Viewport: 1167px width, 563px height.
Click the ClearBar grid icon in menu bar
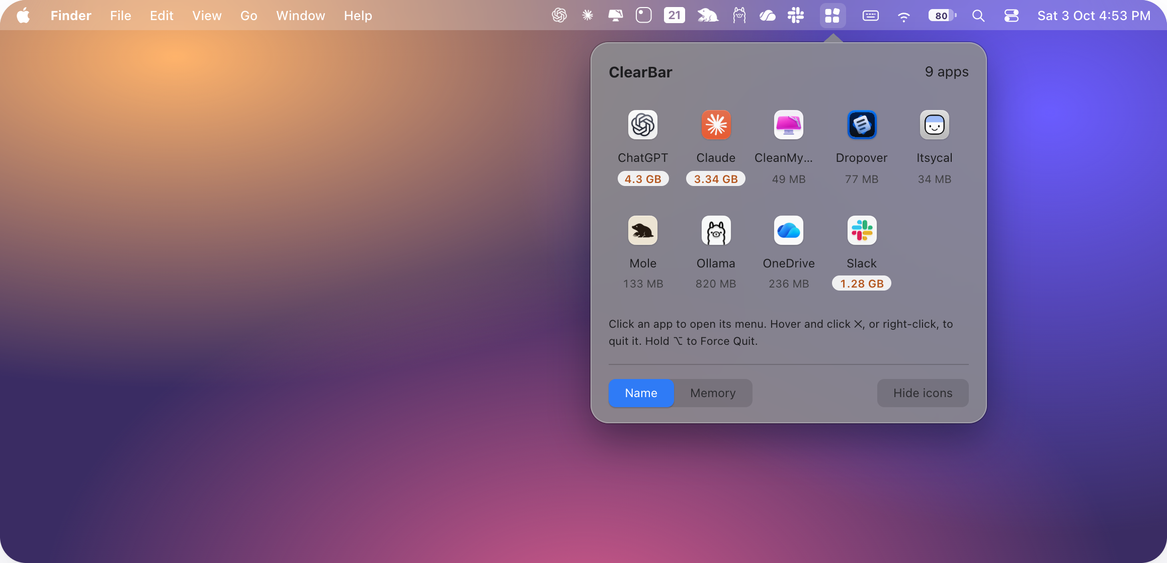(x=832, y=16)
